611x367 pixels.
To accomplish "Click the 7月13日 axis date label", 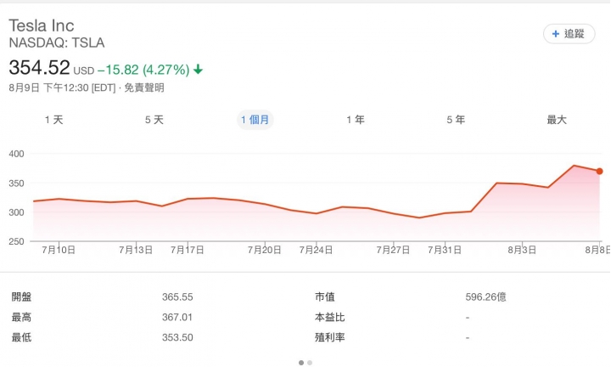I will pos(136,250).
